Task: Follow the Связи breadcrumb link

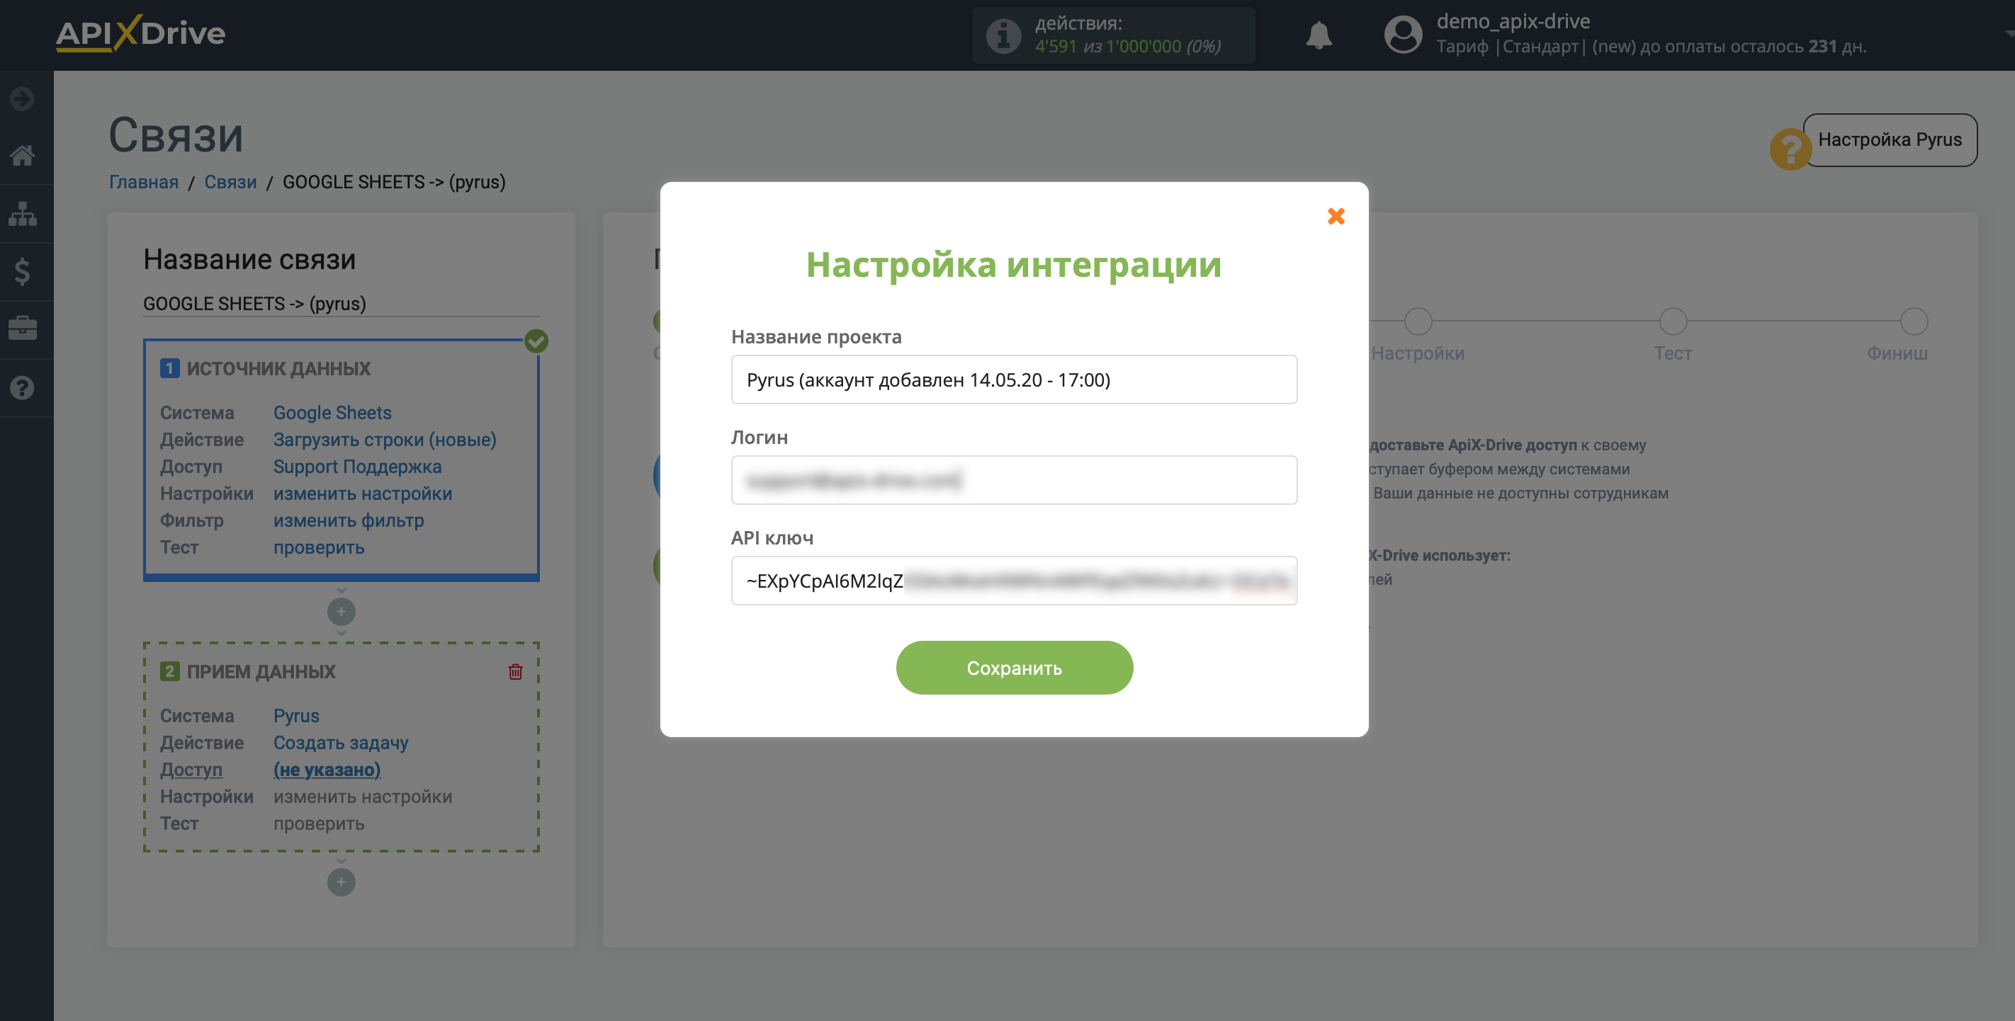Action: (x=231, y=182)
